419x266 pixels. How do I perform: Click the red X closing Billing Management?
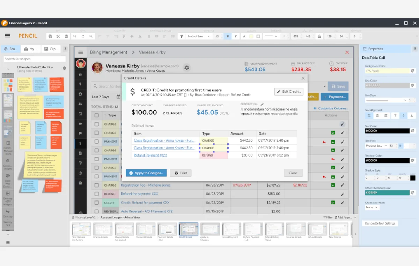click(x=347, y=52)
